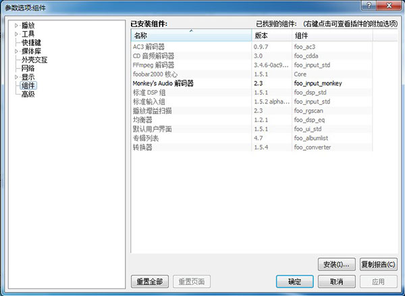Select 播放 in the preferences tree
Viewport: 405px width, 296px height.
28,25
